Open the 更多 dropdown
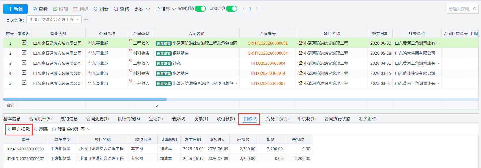The width and height of the screenshot is (481, 168). 142,9
